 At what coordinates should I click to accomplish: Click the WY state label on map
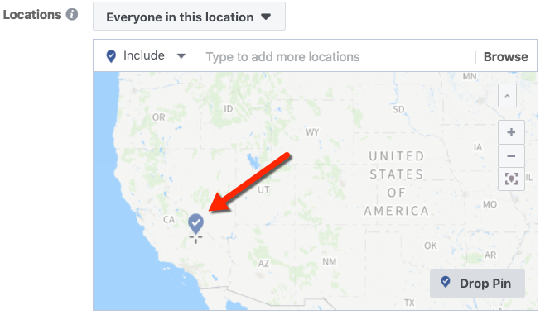pyautogui.click(x=312, y=132)
